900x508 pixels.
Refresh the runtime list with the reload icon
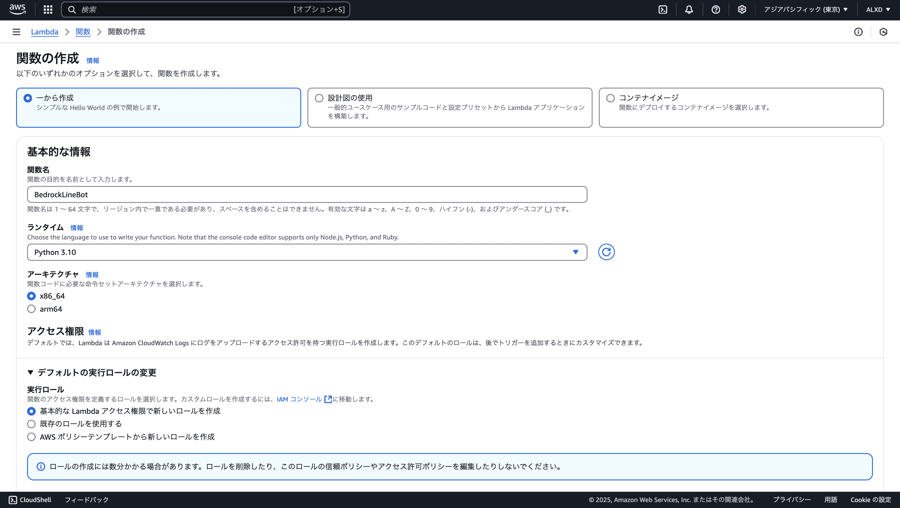pyautogui.click(x=607, y=252)
